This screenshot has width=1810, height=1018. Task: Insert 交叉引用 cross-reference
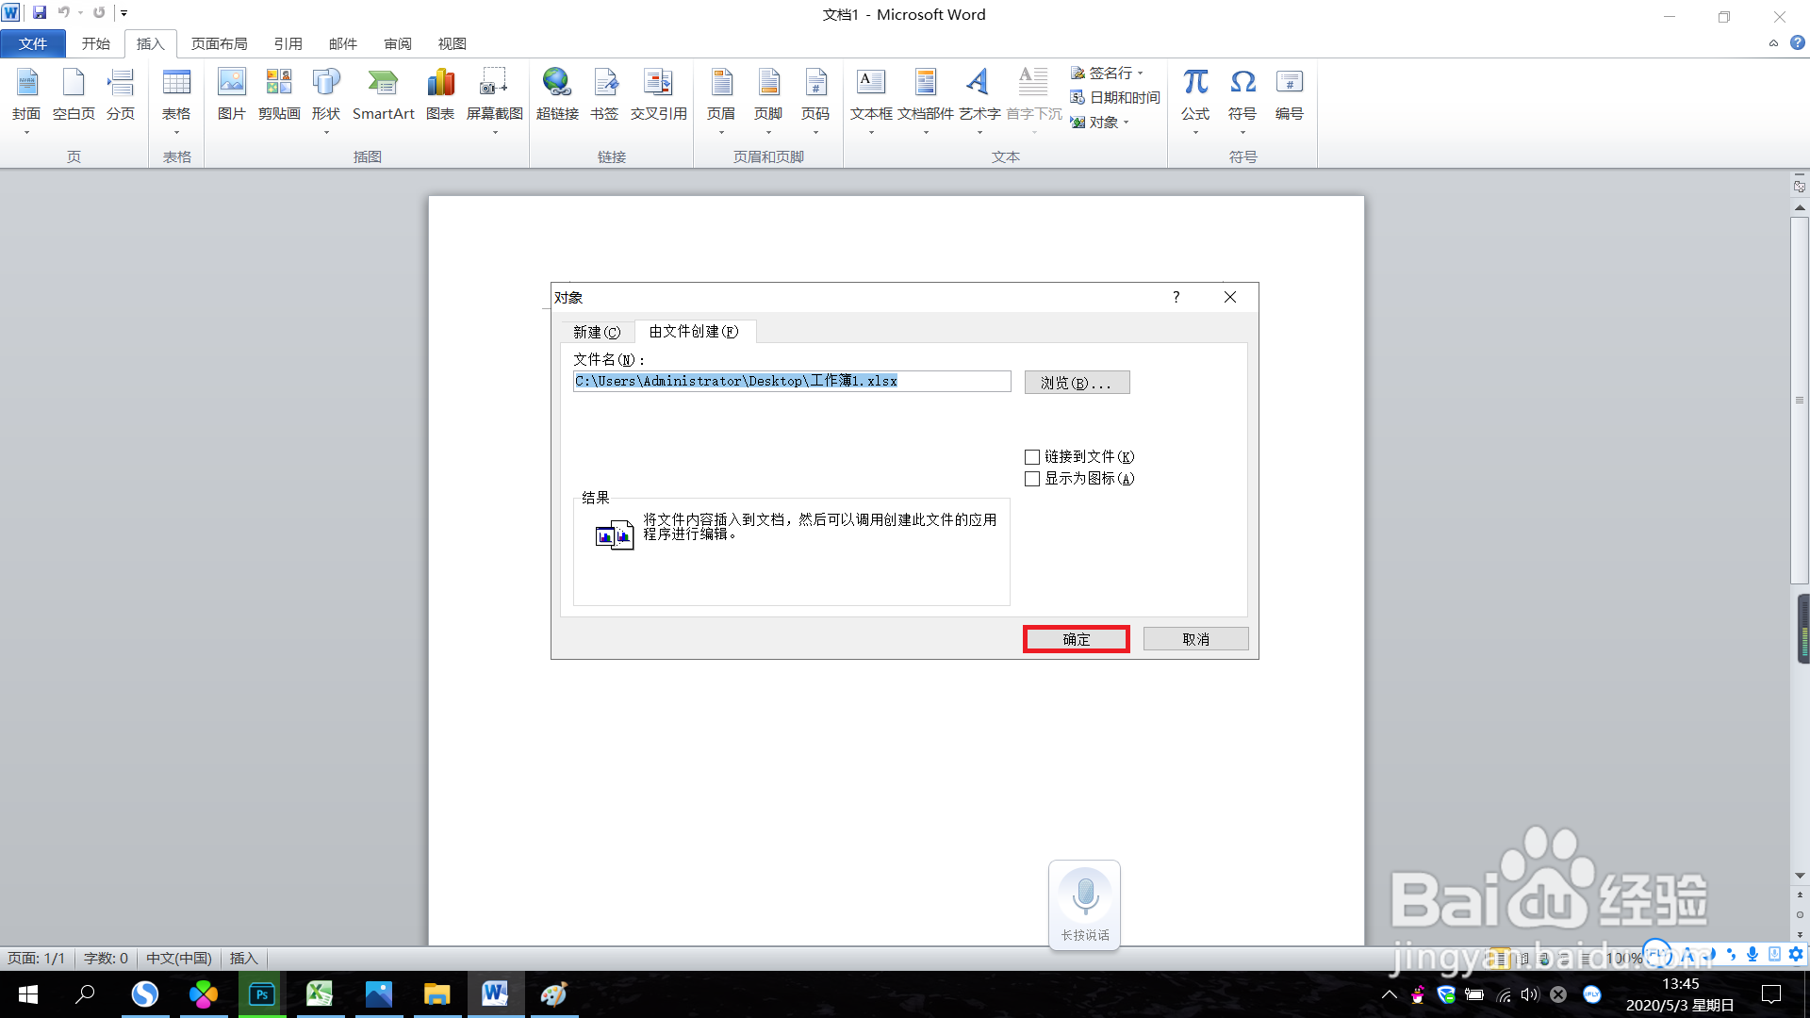(658, 94)
